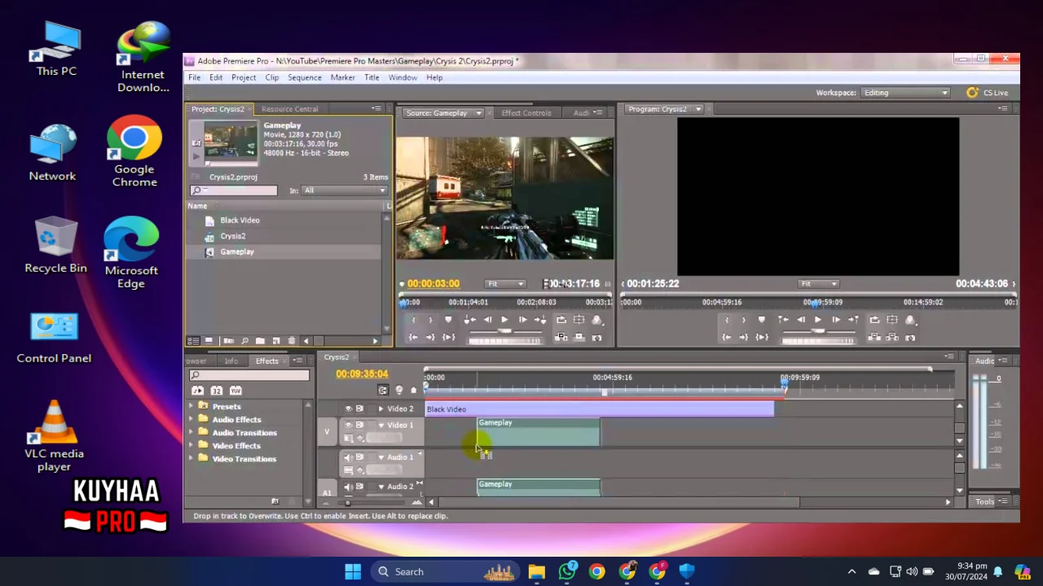The width and height of the screenshot is (1043, 586).
Task: Go to next edit point in Program monitor
Action: click(x=853, y=320)
